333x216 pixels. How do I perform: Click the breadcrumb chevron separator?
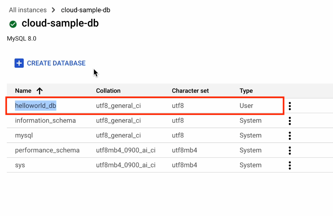54,10
